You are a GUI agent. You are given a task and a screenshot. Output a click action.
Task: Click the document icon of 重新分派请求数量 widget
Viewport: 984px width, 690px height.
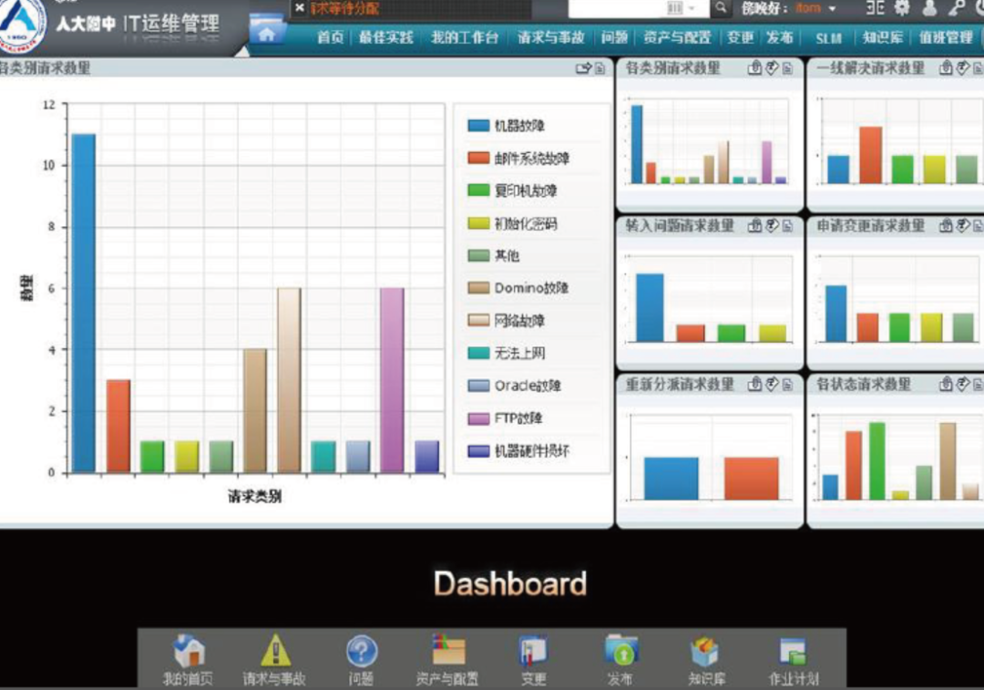[787, 384]
